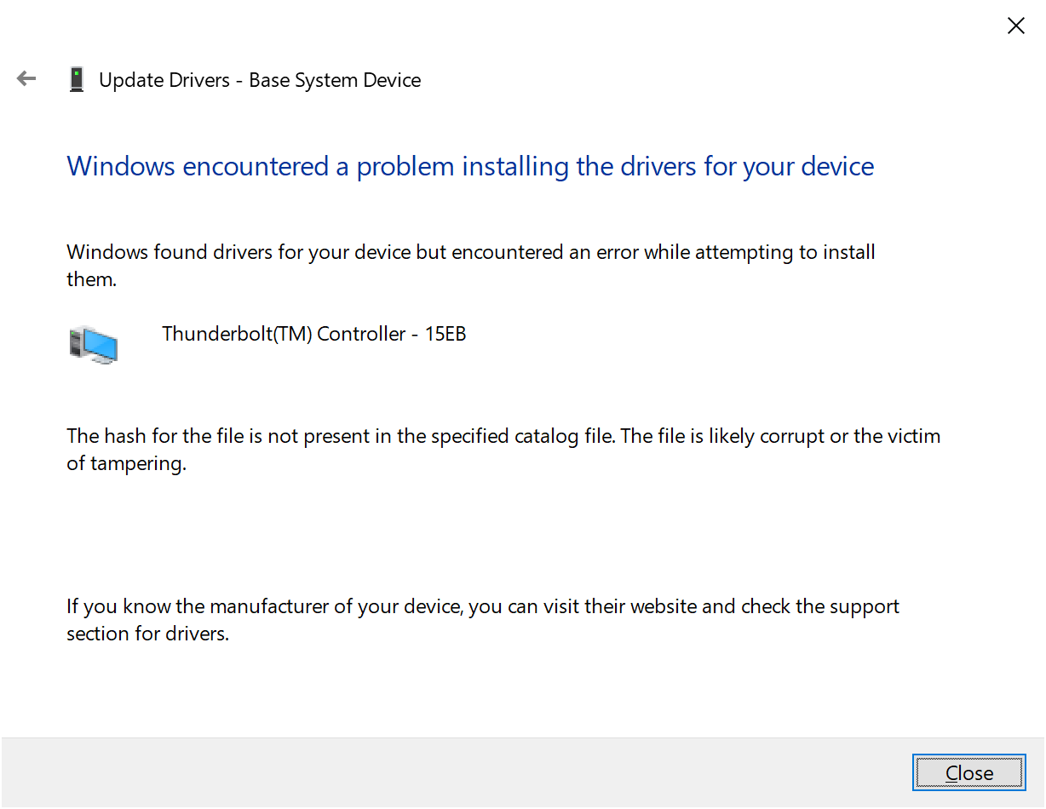Click the Close button
Viewport: 1046px width, 809px height.
tap(968, 772)
